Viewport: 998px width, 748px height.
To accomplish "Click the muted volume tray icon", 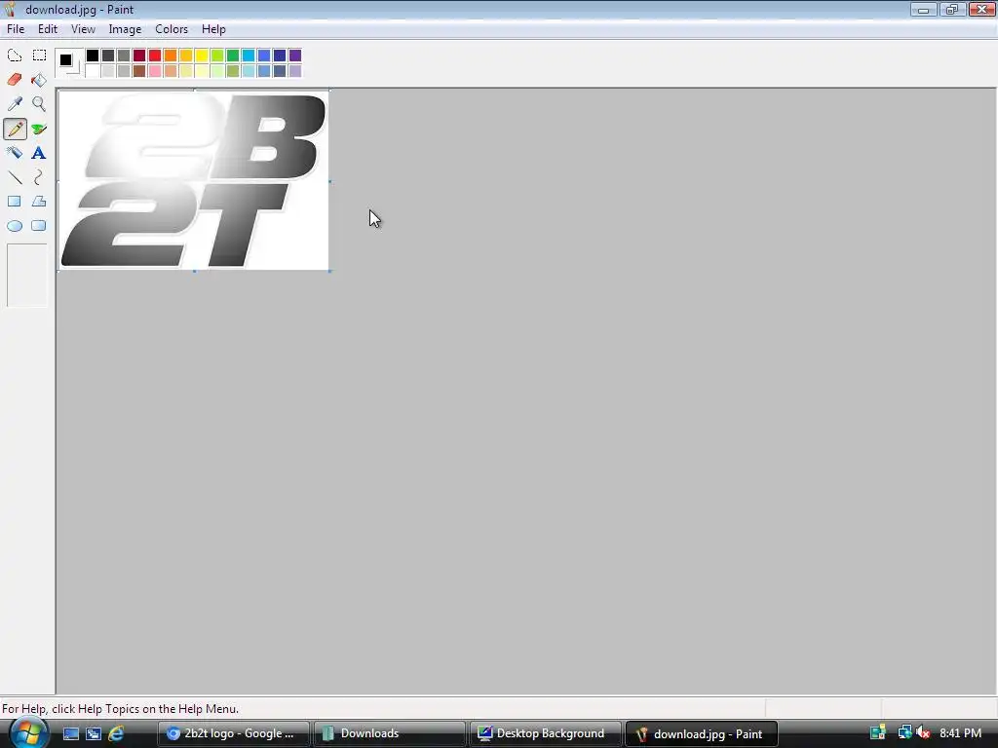I will point(923,732).
